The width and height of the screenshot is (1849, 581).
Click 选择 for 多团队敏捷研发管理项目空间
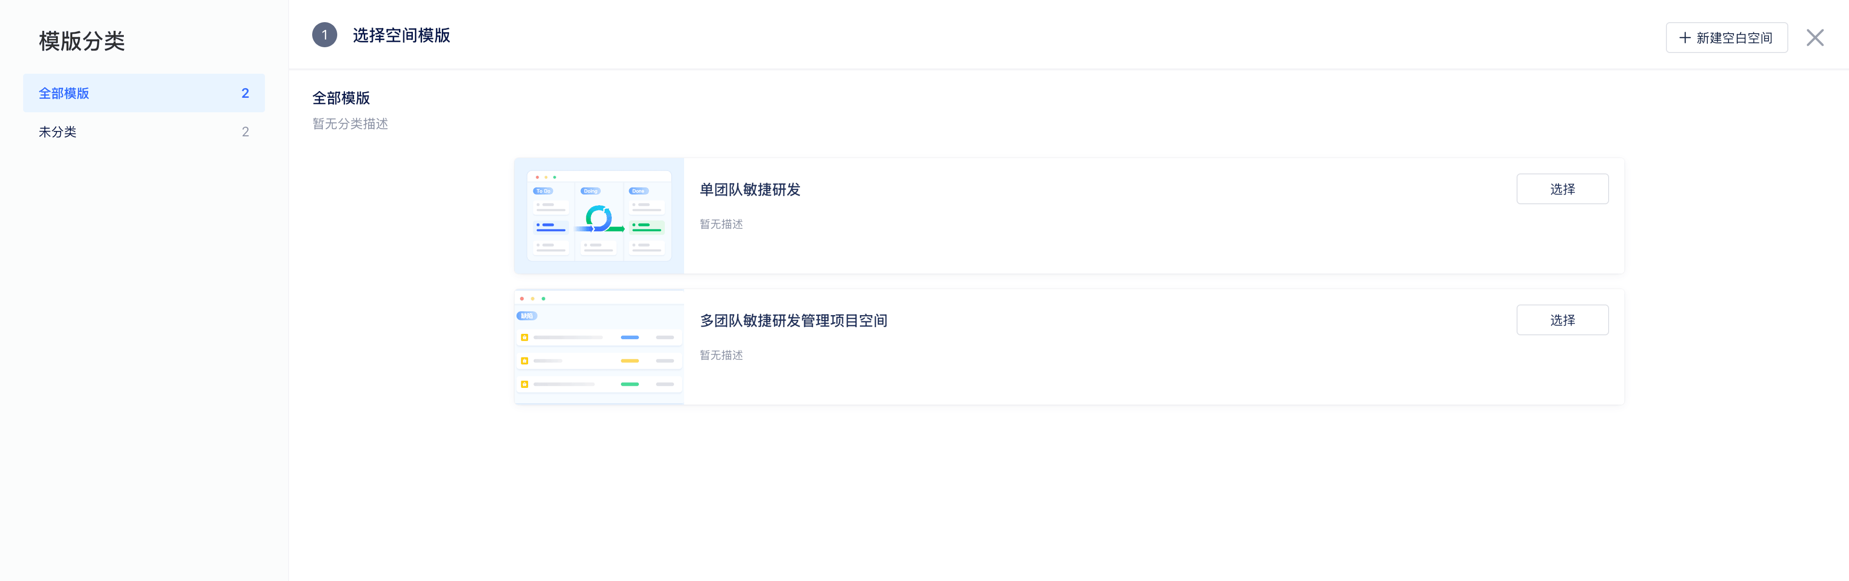(1562, 320)
